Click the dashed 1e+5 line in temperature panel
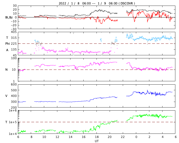The image size is (179, 143). pyautogui.click(x=97, y=122)
